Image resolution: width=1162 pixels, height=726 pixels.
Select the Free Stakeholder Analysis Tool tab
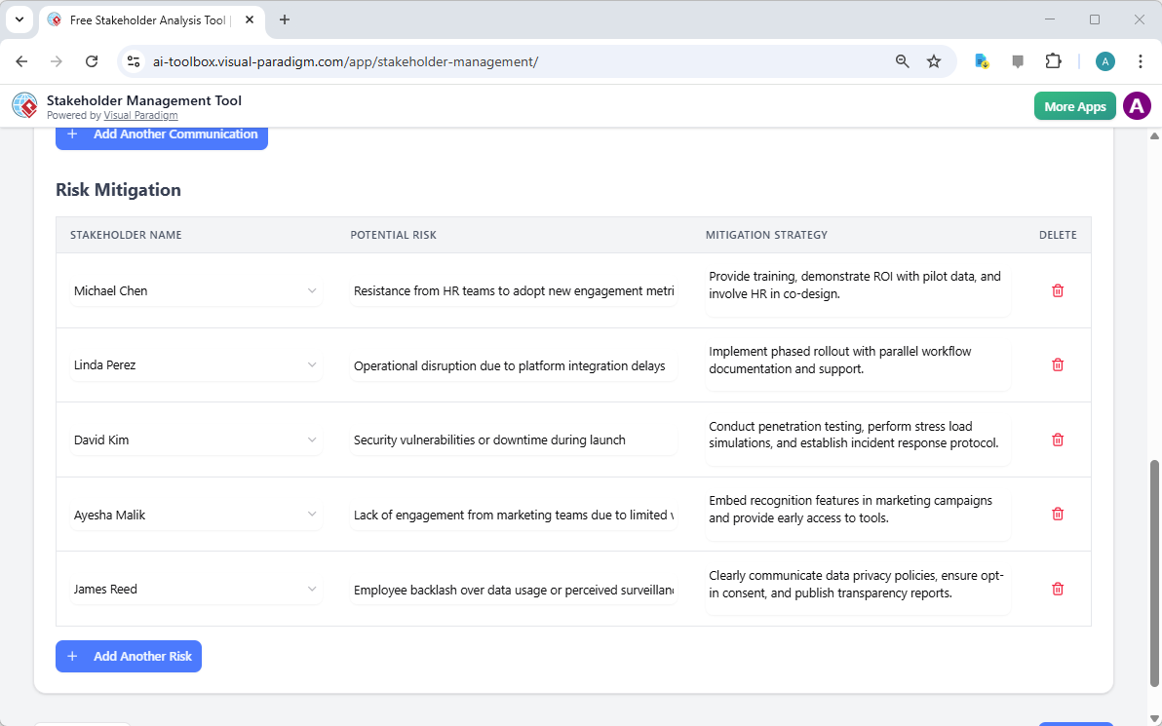(146, 19)
